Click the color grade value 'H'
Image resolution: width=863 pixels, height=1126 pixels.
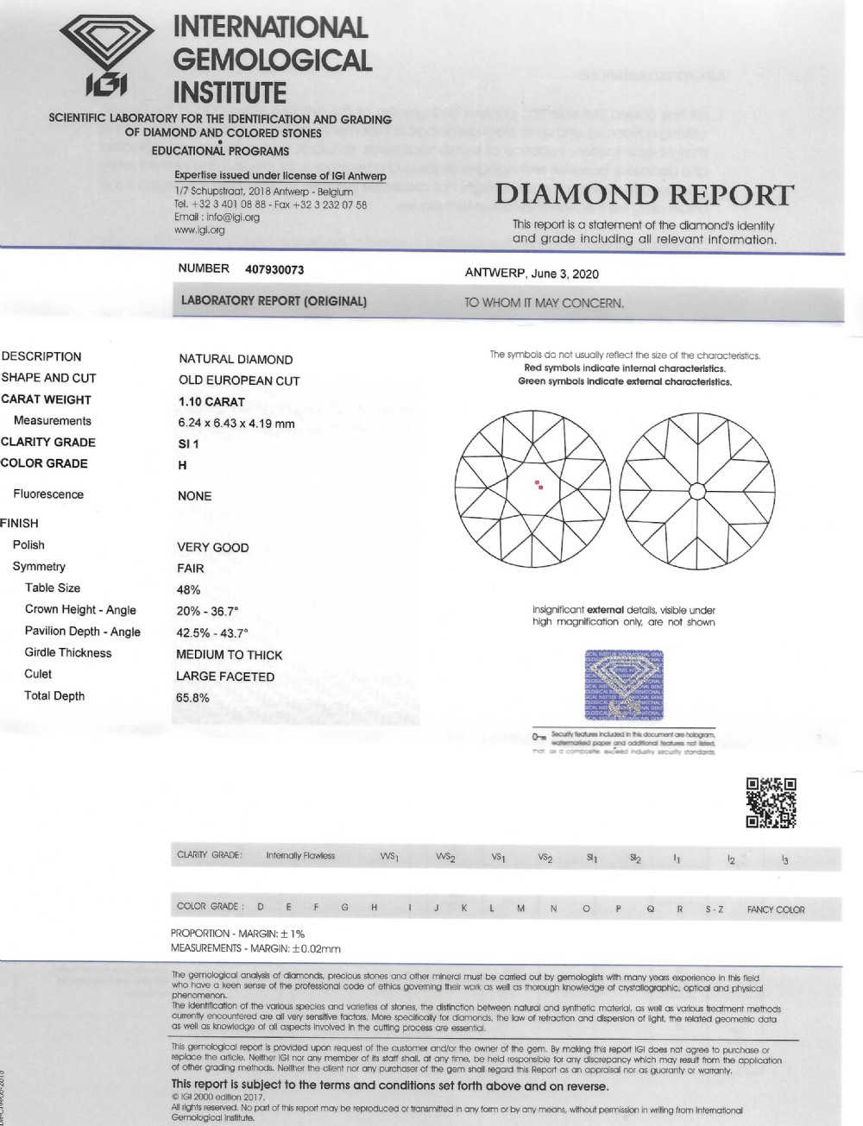coord(182,465)
